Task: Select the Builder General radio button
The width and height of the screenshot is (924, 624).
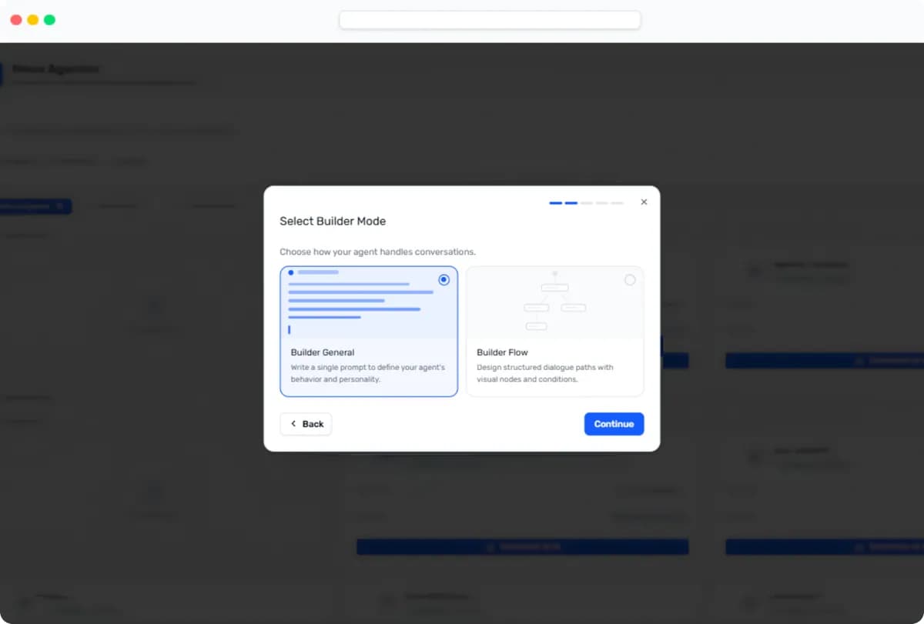Action: pyautogui.click(x=444, y=280)
